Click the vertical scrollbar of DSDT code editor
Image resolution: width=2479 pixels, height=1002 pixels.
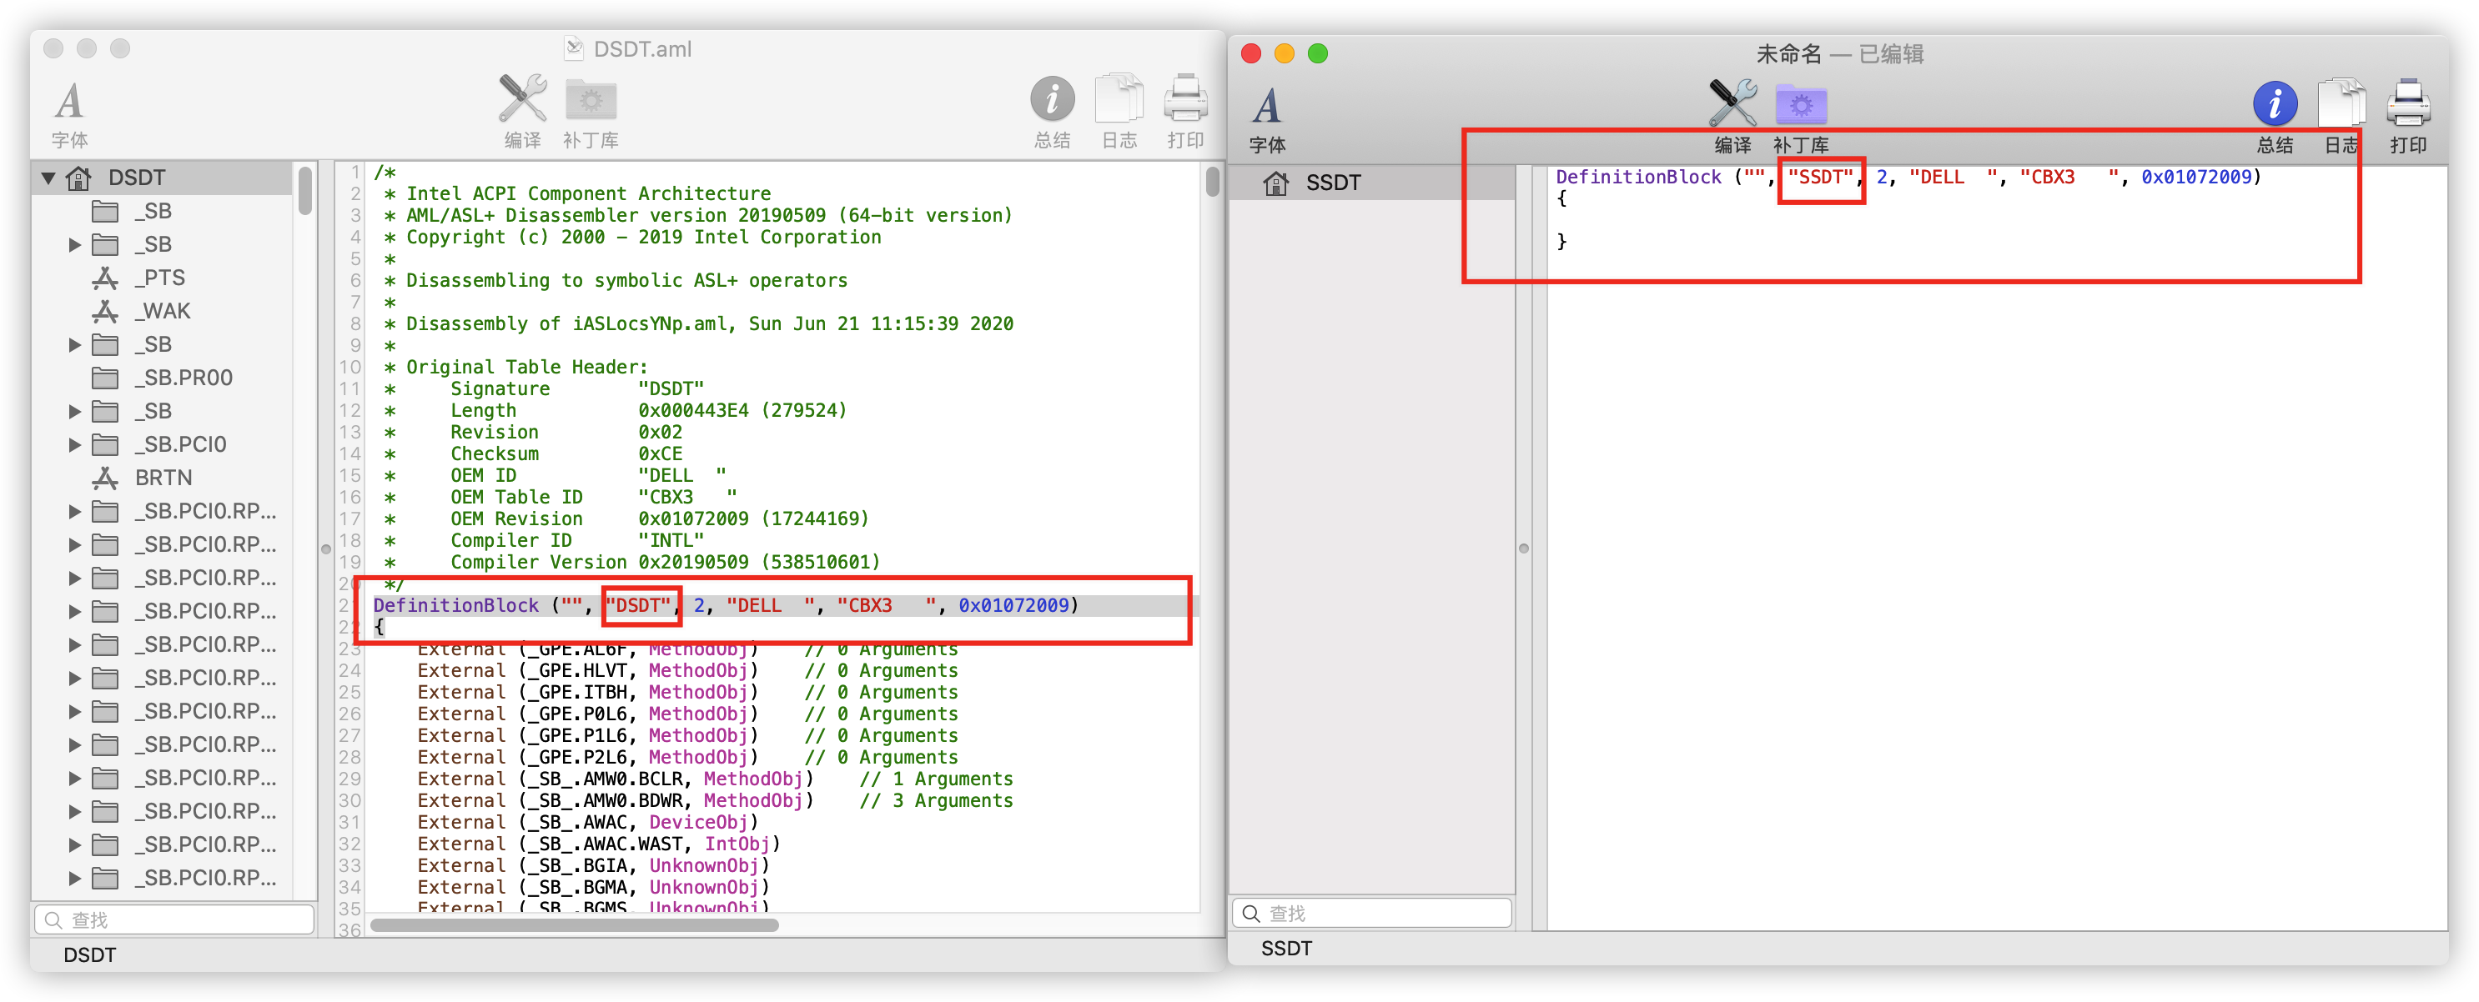pos(1212,181)
